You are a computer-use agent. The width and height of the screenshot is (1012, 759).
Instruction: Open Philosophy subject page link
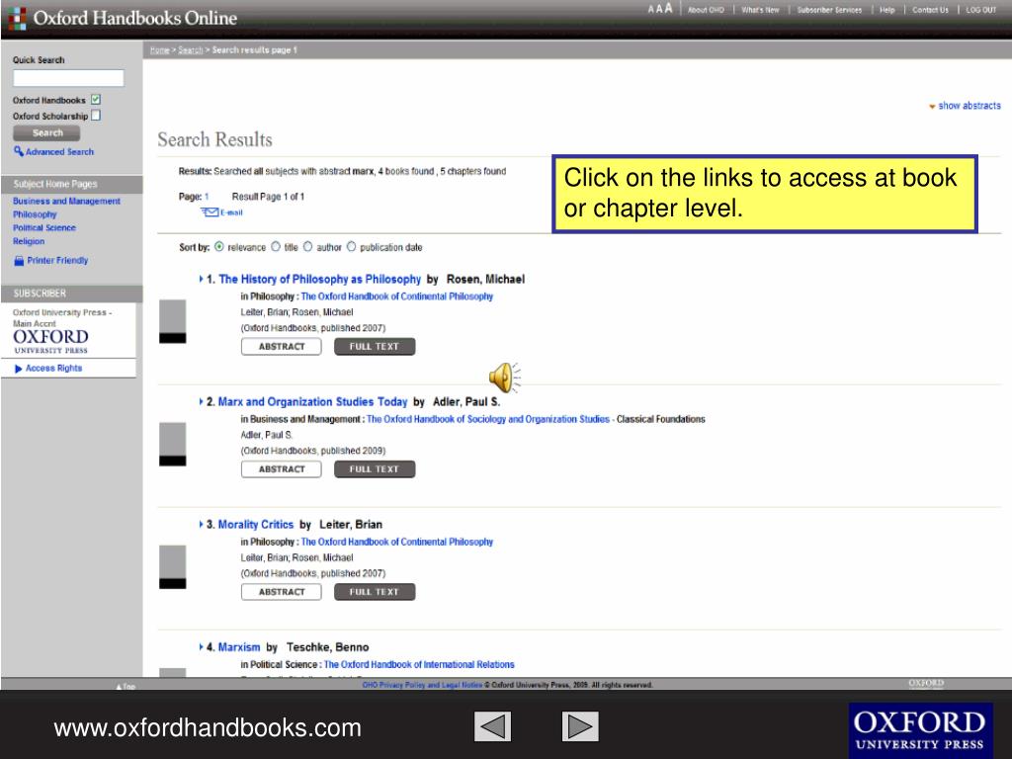(35, 214)
